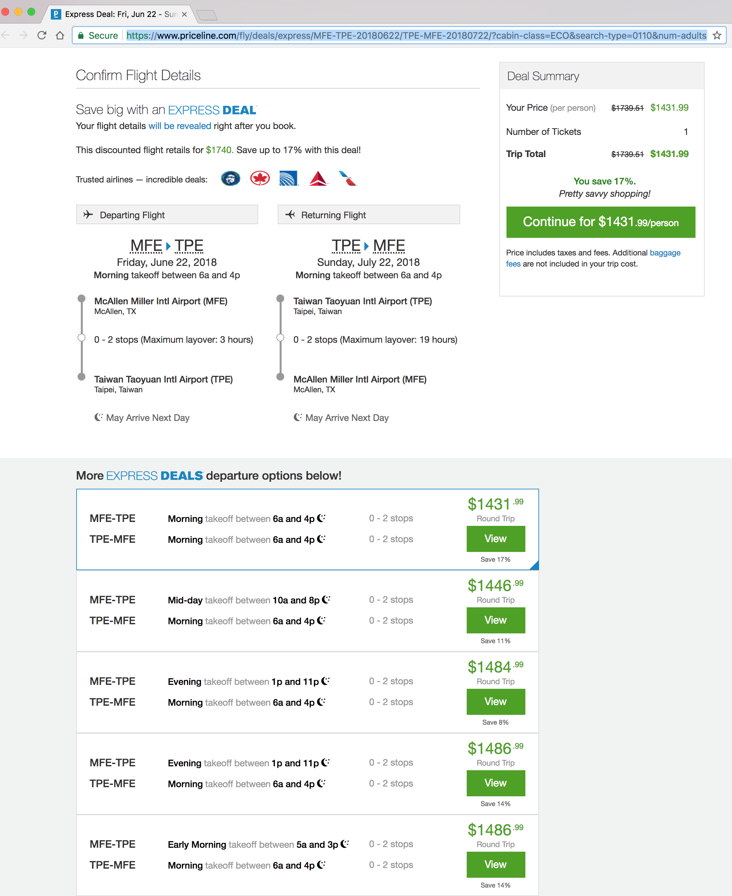Click the United Airlines globe logo
Image resolution: width=732 pixels, height=896 pixels.
click(289, 179)
